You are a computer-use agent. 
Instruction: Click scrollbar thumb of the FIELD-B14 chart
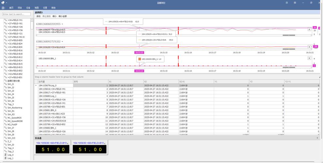tap(289, 49)
